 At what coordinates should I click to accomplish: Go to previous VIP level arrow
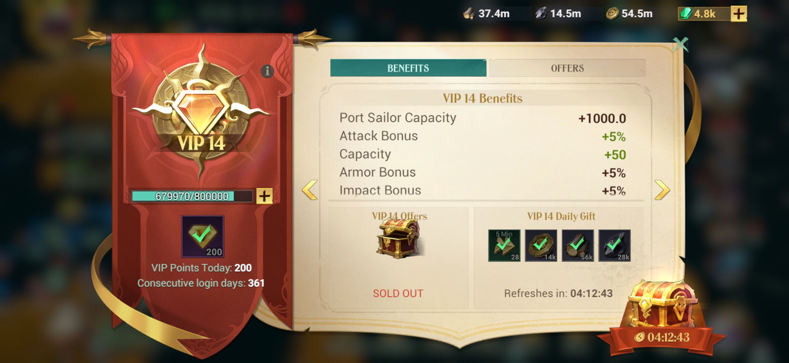pos(310,190)
